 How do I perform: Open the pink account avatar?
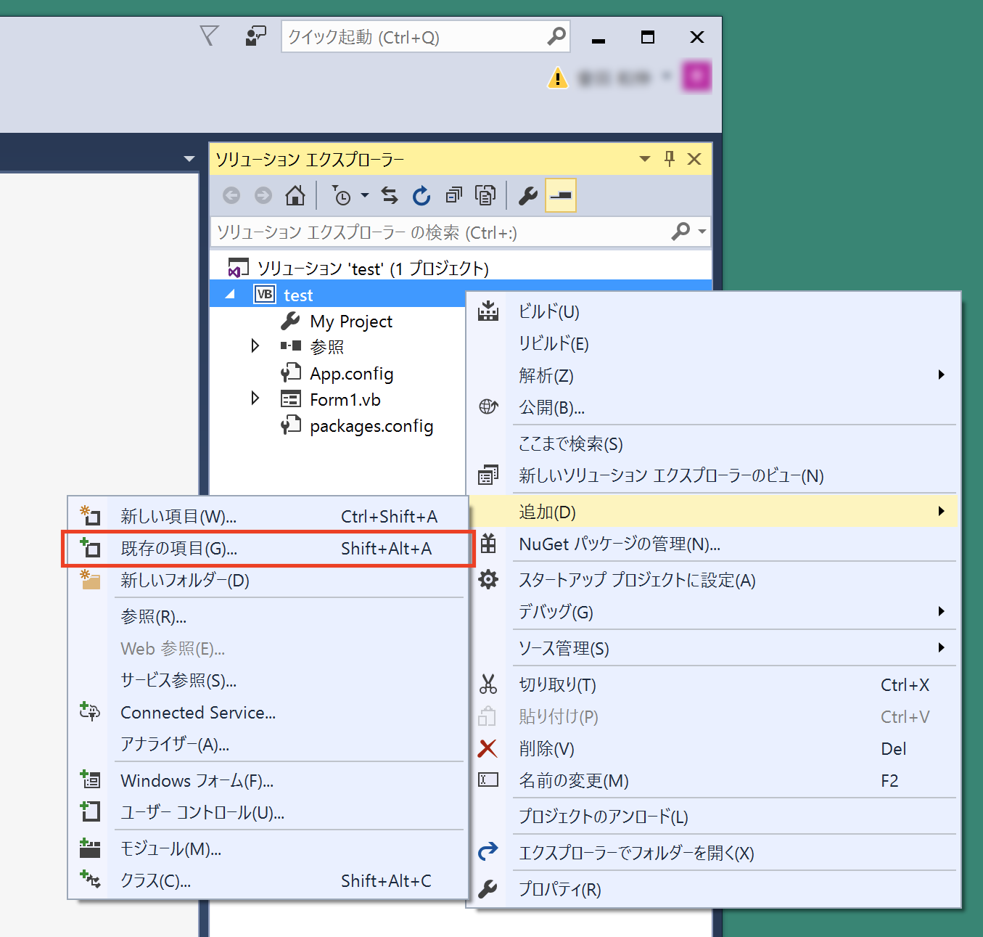(696, 76)
